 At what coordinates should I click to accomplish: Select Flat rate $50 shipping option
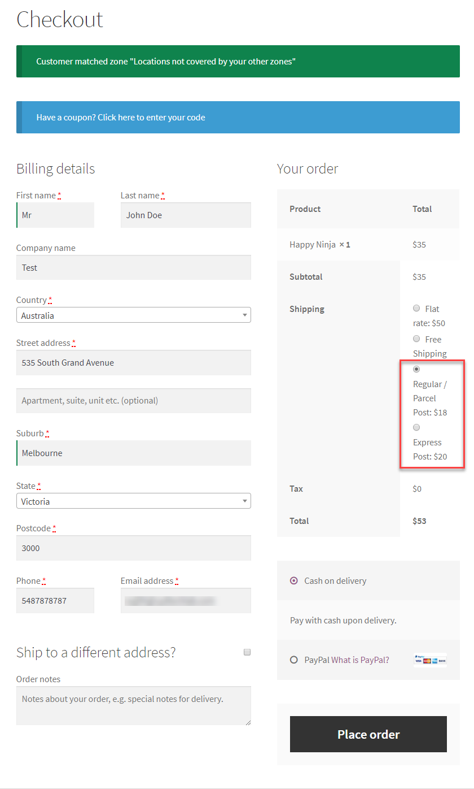(416, 309)
